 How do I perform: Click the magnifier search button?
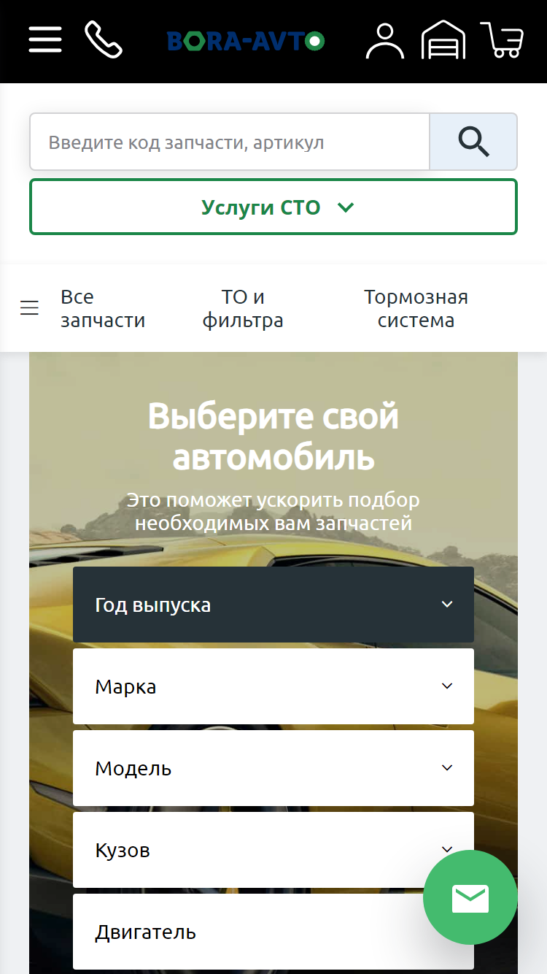point(473,142)
